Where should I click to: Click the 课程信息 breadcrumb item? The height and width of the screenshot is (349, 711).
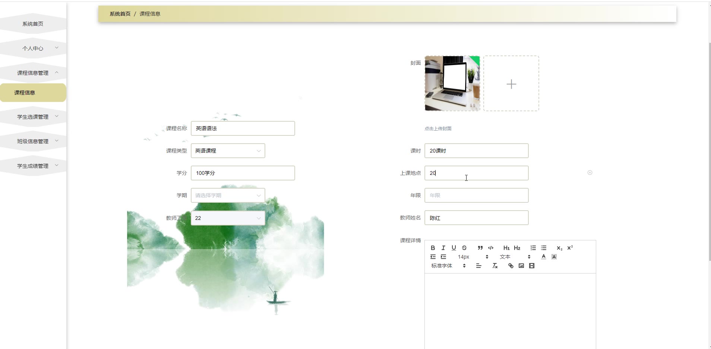(150, 14)
